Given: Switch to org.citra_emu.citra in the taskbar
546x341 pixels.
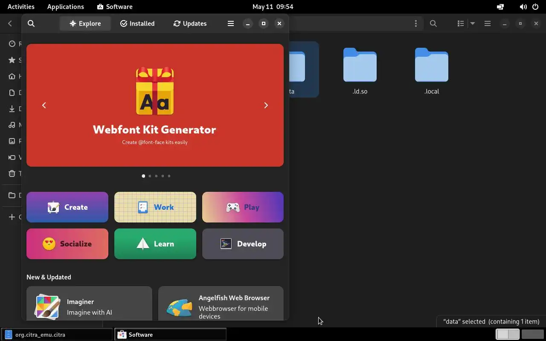Looking at the screenshot, I should tap(56, 335).
